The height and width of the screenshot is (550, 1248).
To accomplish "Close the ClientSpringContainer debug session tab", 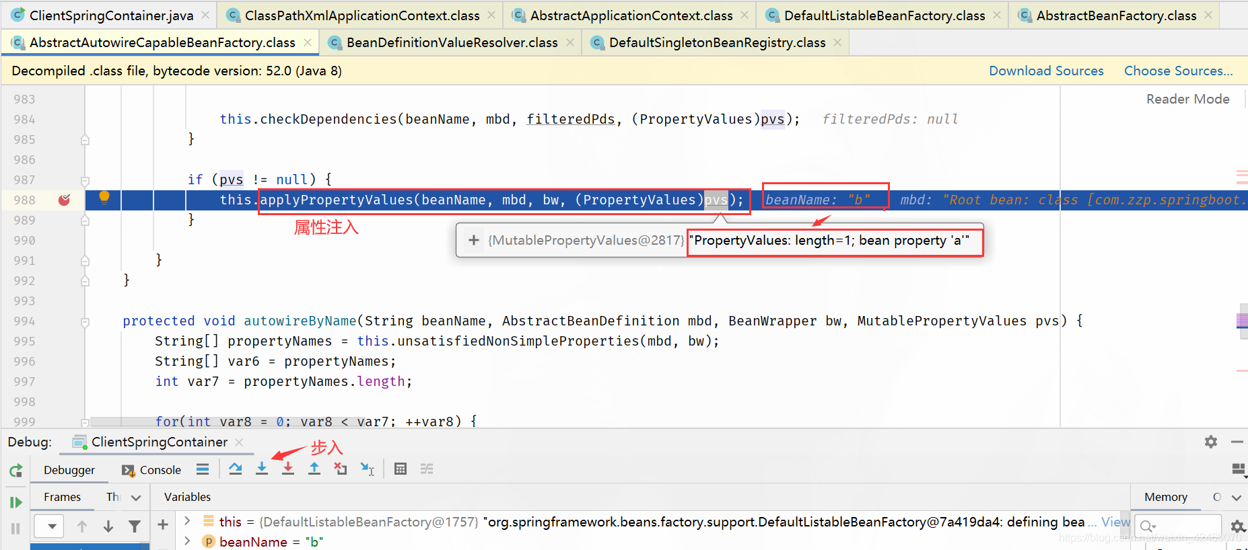I will click(239, 442).
